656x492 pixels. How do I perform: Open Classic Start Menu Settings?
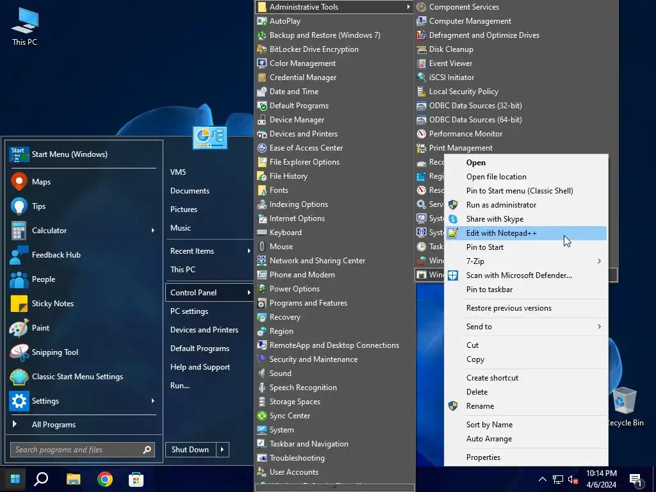[x=83, y=376]
